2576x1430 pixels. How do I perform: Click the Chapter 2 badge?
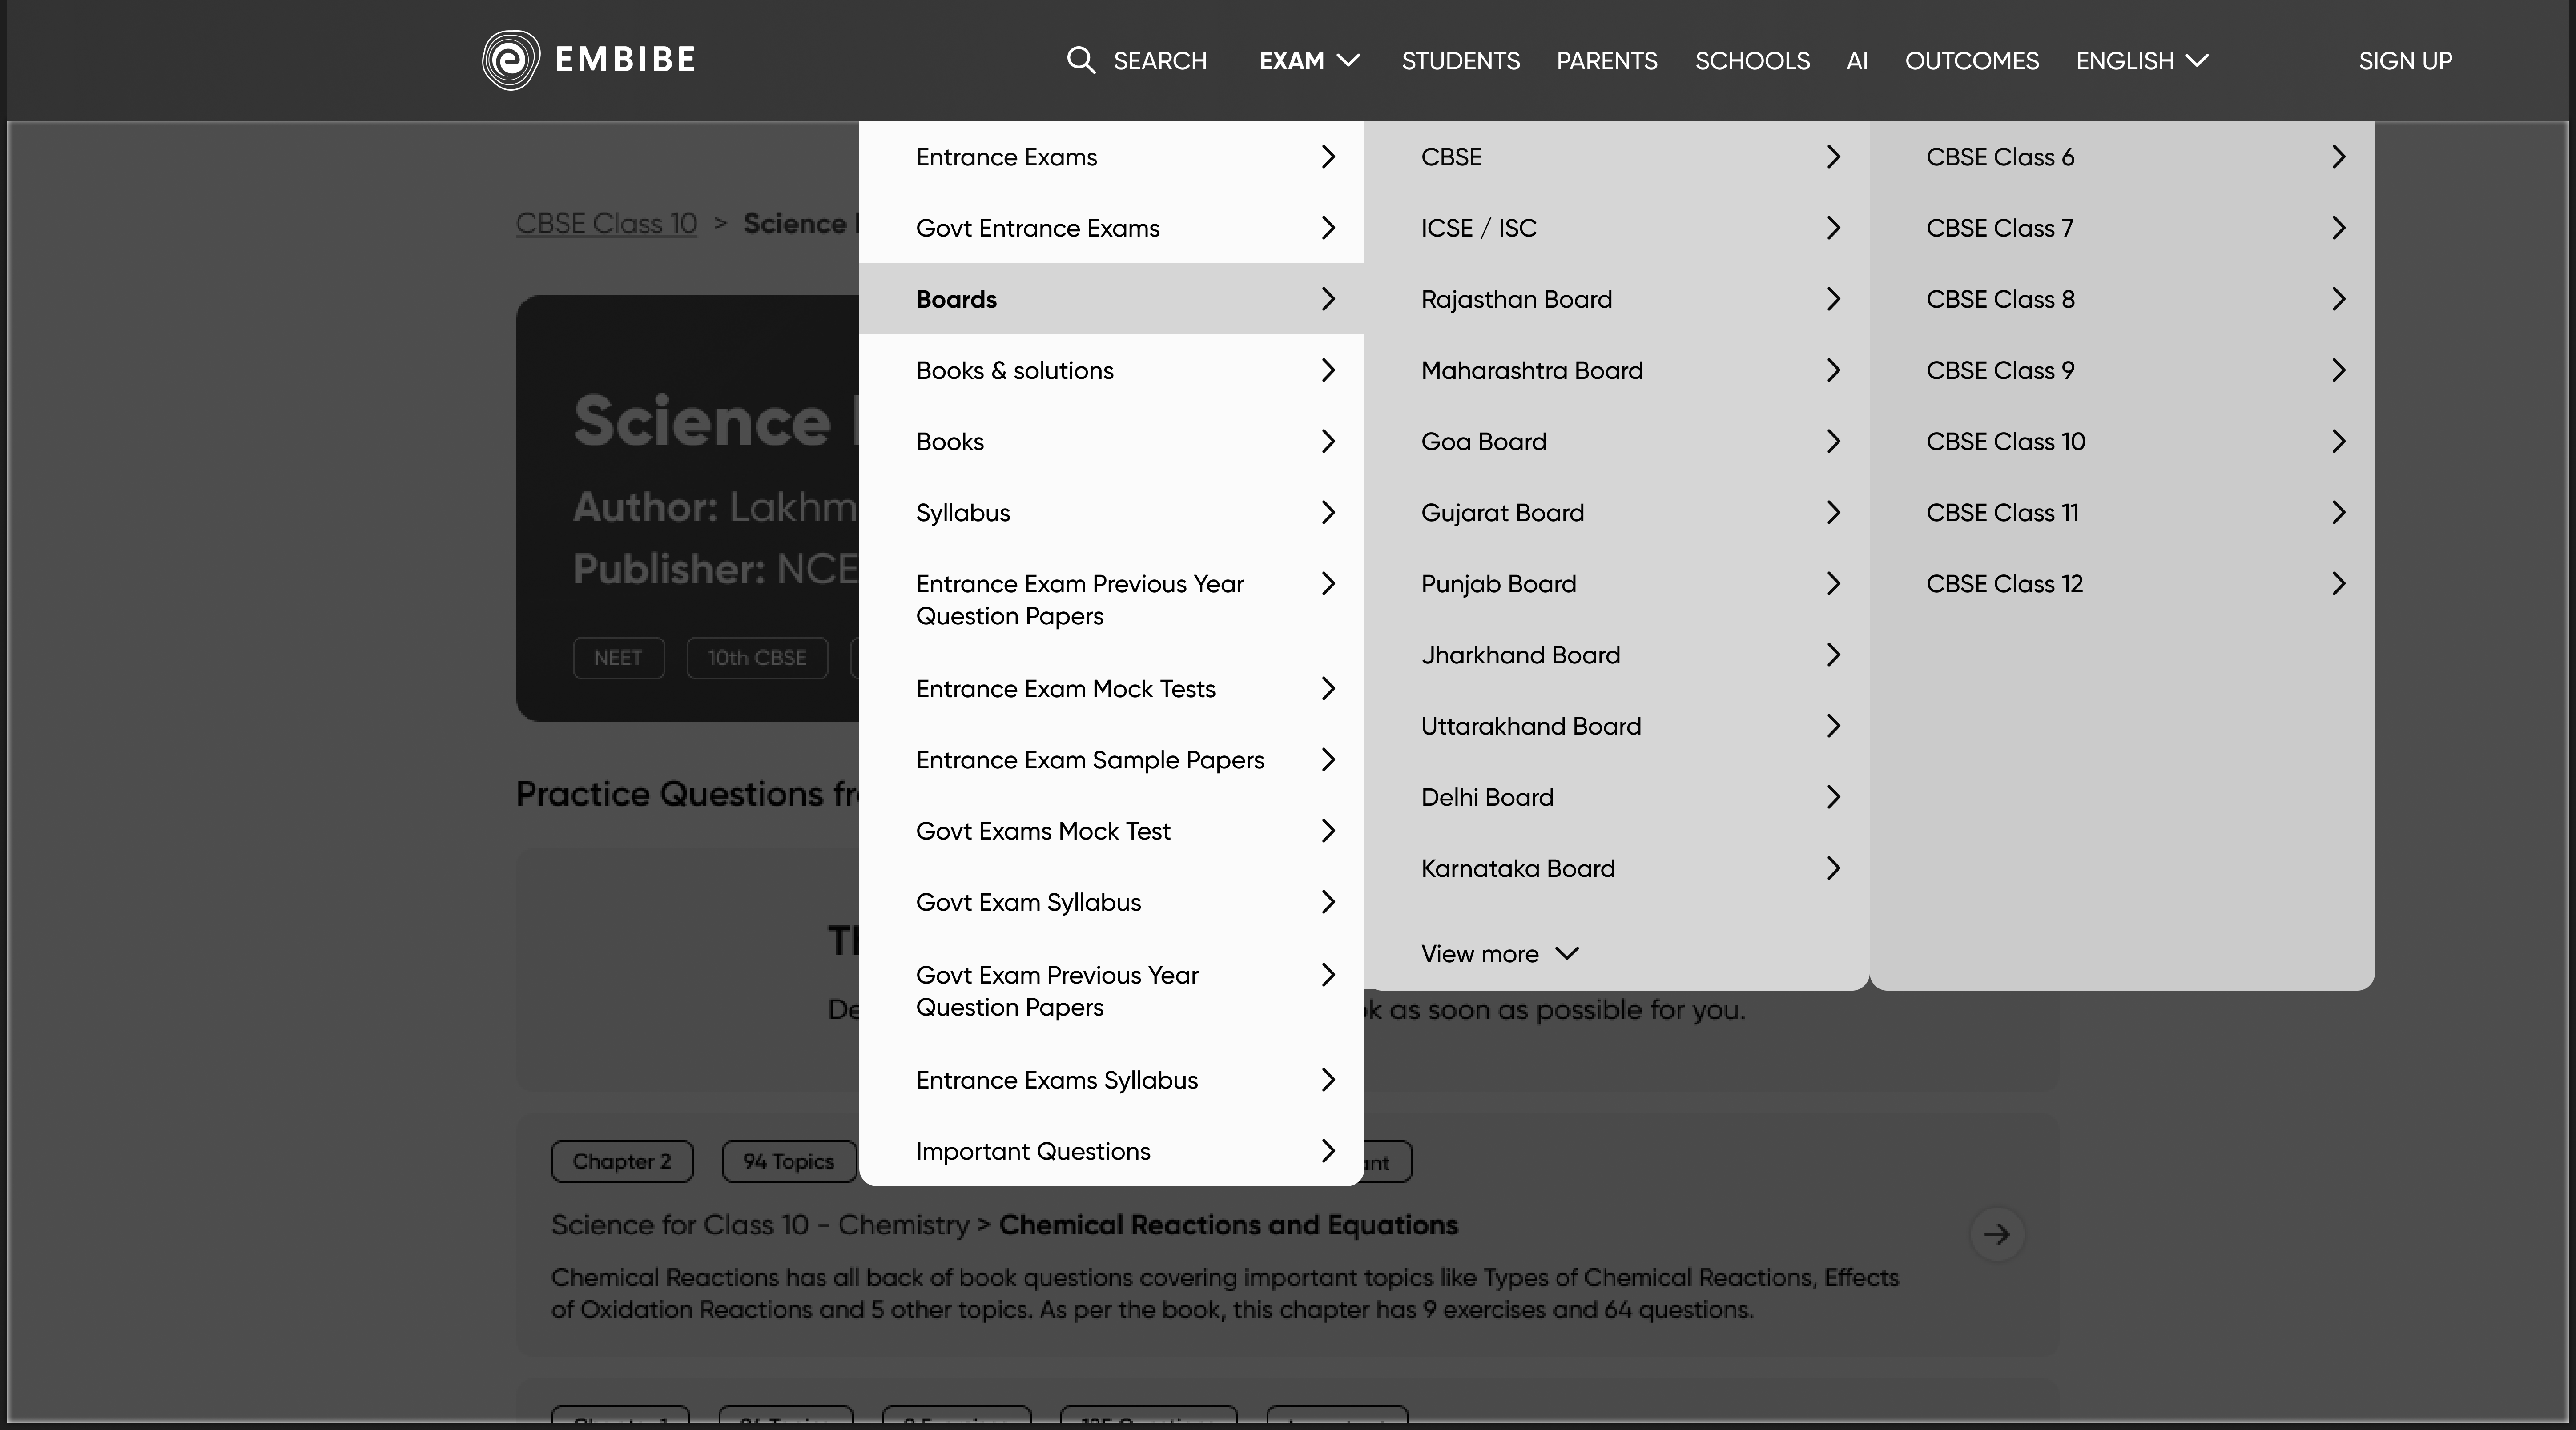click(x=622, y=1161)
